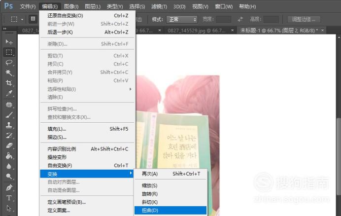The width and height of the screenshot is (341, 216).
Task: Choose 填充(L)... menu entry
Action: pyautogui.click(x=87, y=129)
